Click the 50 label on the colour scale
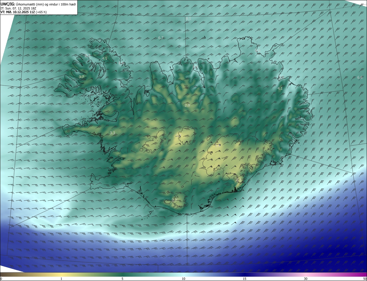The width and height of the screenshot is (367, 281). tap(365, 279)
